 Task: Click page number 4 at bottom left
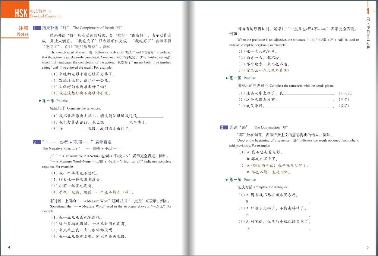[x=9, y=247]
